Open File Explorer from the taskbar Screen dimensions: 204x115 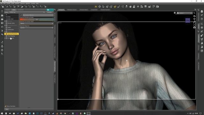pos(25,113)
